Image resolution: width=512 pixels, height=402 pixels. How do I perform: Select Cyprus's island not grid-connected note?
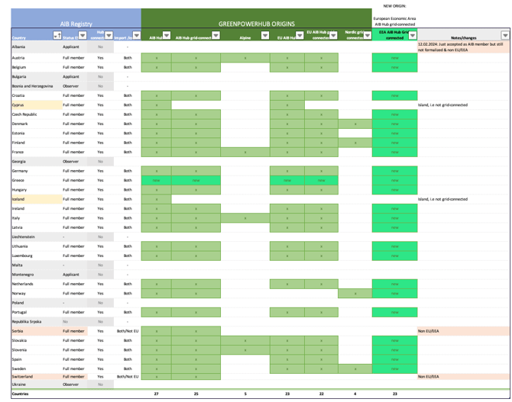442,105
